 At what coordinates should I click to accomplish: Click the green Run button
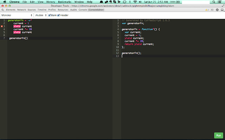point(219,135)
